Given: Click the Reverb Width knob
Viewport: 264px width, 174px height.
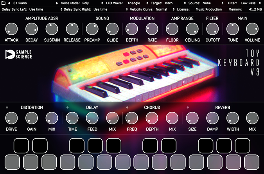Looking at the screenshot, I should point(233,118).
